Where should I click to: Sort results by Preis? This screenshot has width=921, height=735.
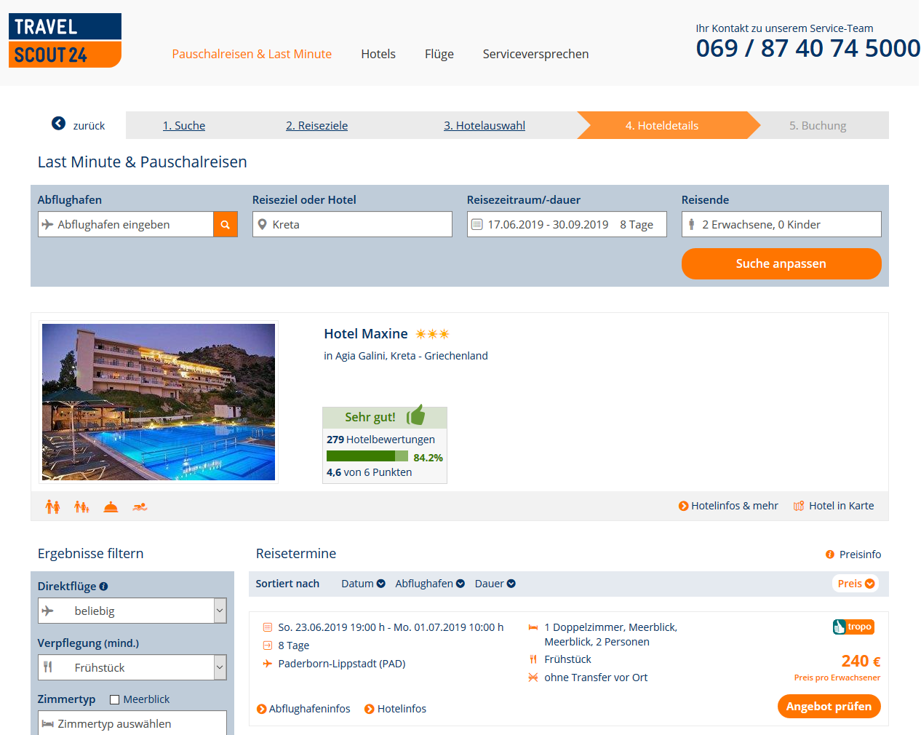[x=856, y=584]
